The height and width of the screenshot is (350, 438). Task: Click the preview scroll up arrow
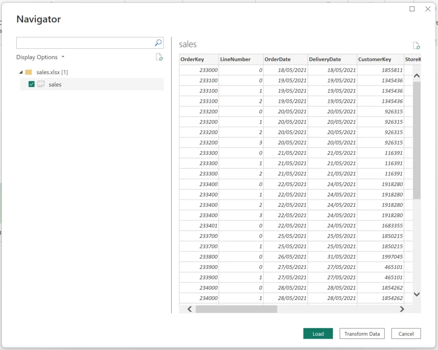(x=417, y=76)
